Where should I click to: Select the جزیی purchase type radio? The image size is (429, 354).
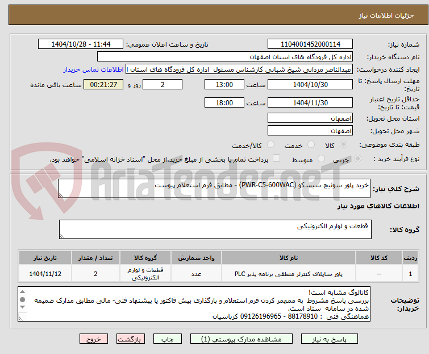tap(357, 159)
